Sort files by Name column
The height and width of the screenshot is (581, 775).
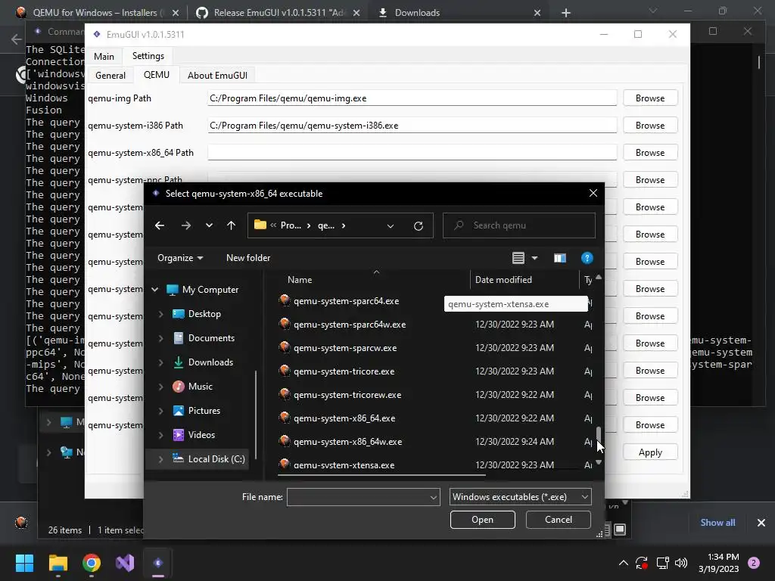pyautogui.click(x=300, y=280)
